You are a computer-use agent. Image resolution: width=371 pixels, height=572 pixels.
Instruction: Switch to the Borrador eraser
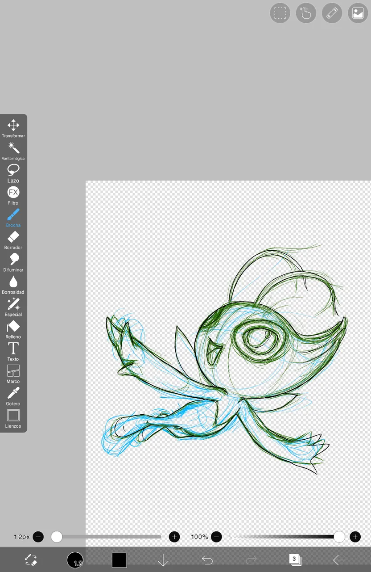click(x=13, y=240)
